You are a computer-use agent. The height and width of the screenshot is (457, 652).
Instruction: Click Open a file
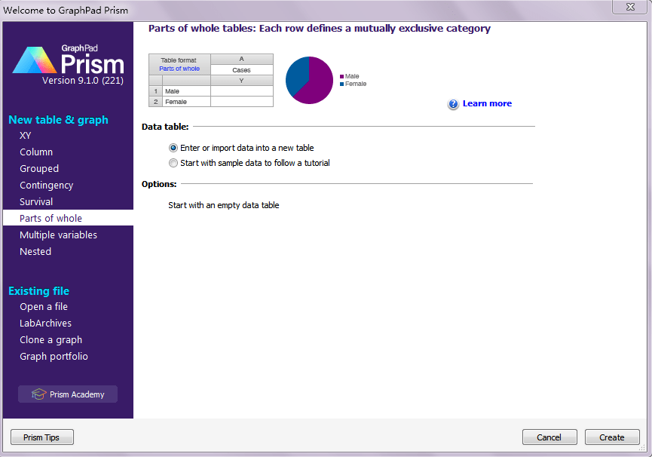(x=44, y=307)
